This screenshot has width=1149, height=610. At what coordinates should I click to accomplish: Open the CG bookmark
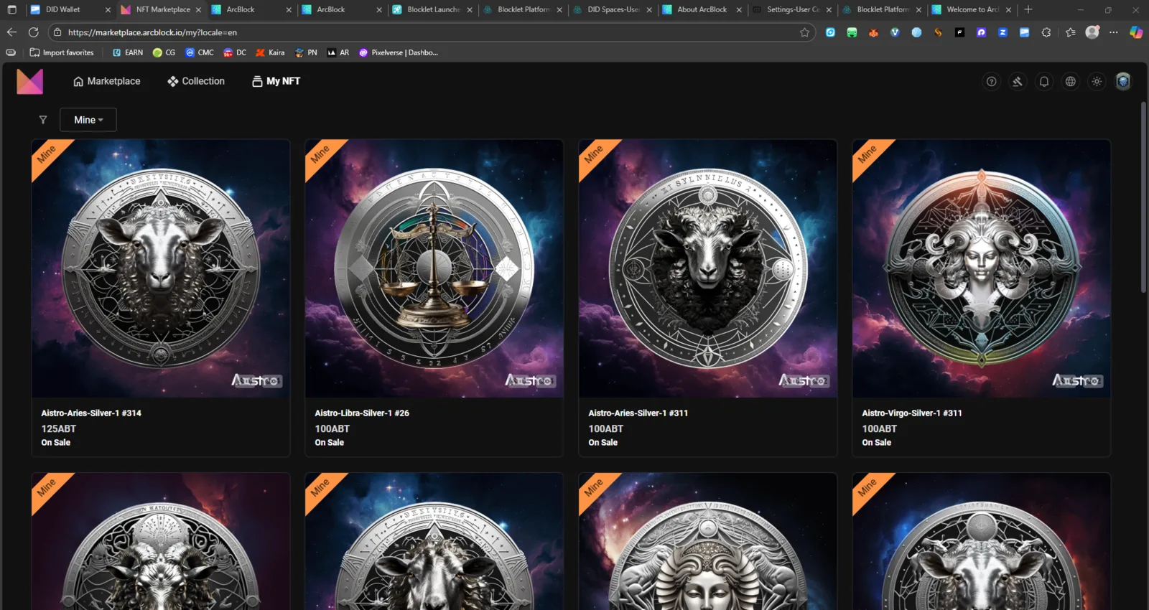pyautogui.click(x=164, y=52)
